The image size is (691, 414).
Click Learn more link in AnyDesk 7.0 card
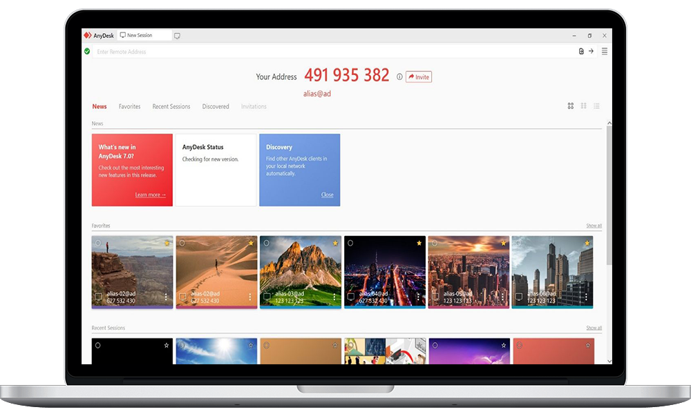pos(150,195)
